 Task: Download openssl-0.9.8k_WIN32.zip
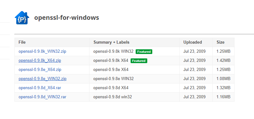point(42,51)
